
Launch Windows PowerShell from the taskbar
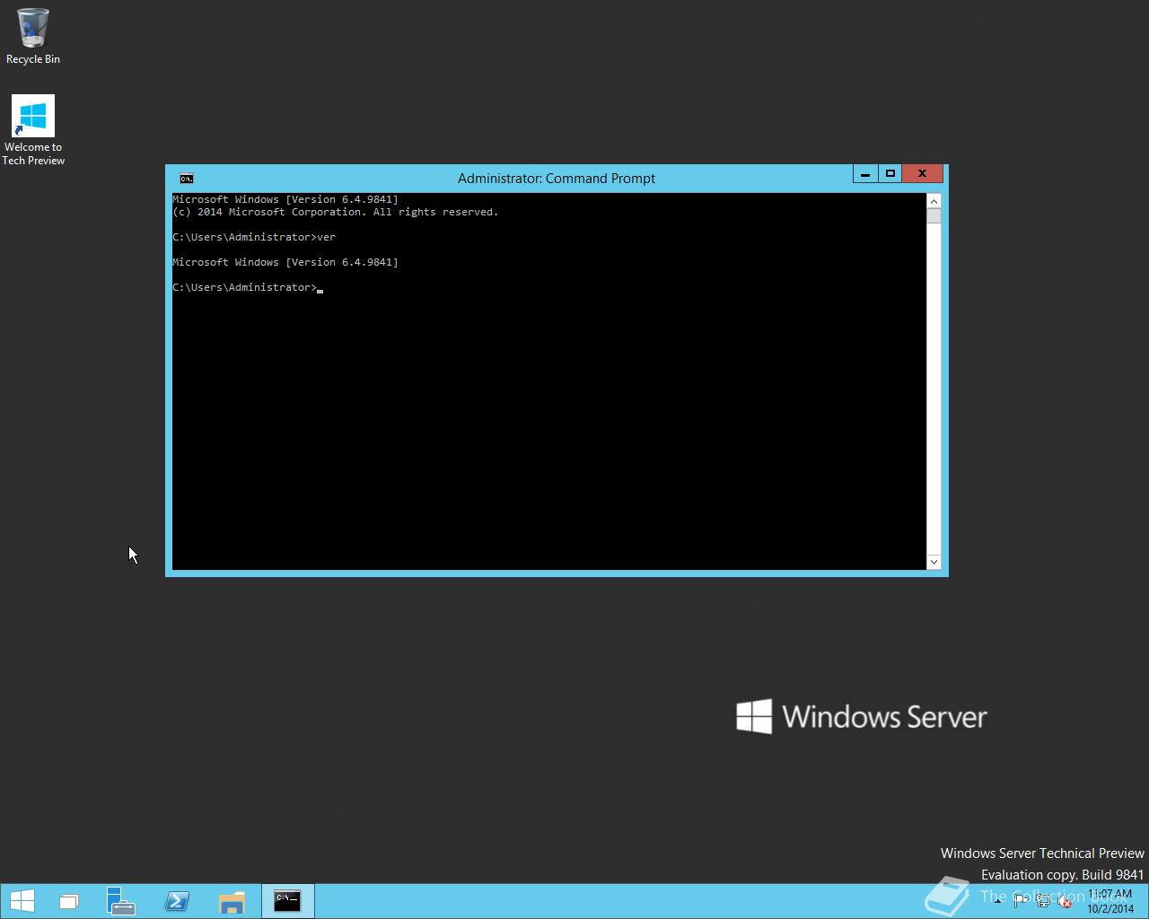coord(177,901)
